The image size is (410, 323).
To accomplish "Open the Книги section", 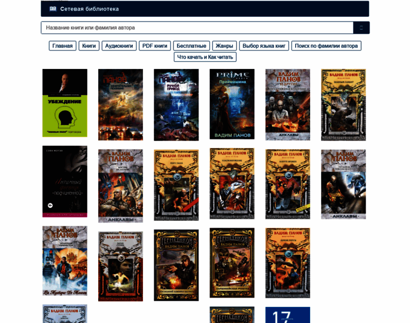I will [x=89, y=46].
